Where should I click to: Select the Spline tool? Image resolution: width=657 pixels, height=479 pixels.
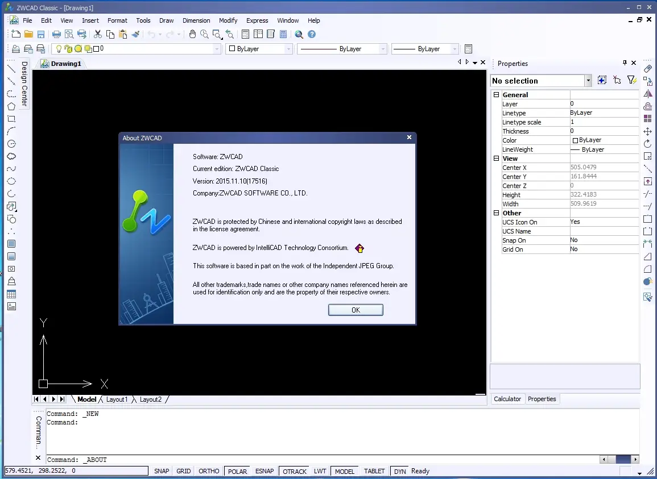pos(11,169)
